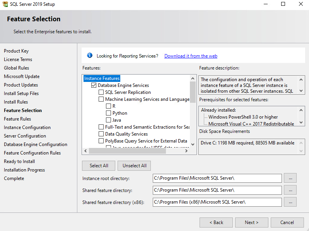The height and width of the screenshot is (231, 309).
Task: Select Product Key step in sidebar
Action: click(x=16, y=51)
